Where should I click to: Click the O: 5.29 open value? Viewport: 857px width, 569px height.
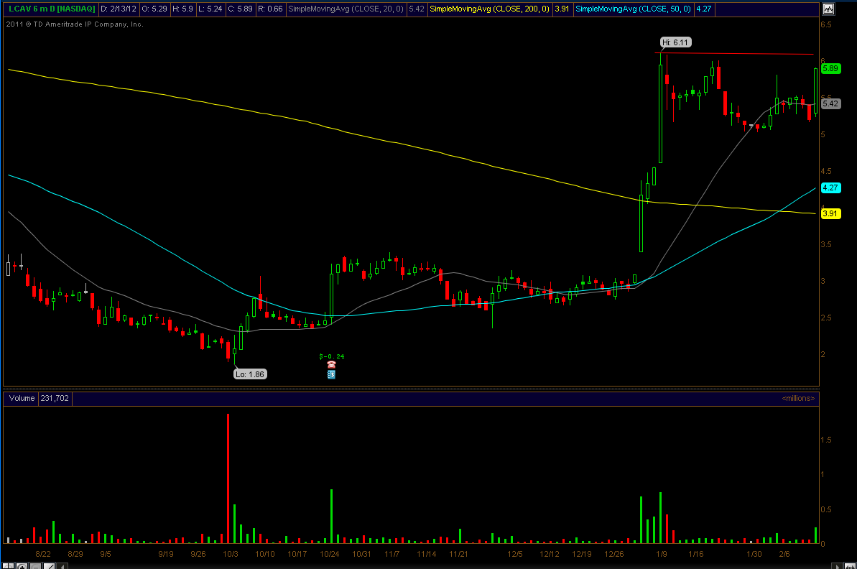(x=154, y=9)
